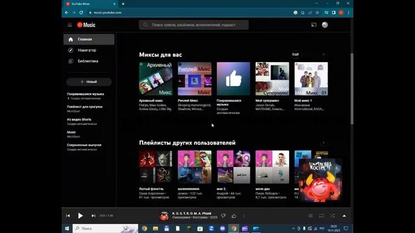Image resolution: width=415 pixels, height=233 pixels.
Task: Click the Кострома mini video preview
Action: click(x=320, y=180)
